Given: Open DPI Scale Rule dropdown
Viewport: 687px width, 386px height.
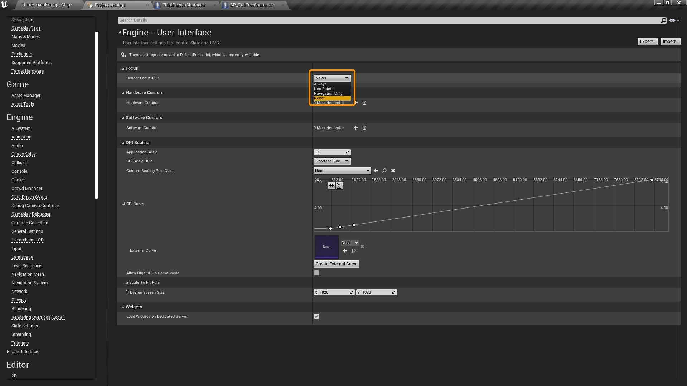Looking at the screenshot, I should pyautogui.click(x=332, y=161).
